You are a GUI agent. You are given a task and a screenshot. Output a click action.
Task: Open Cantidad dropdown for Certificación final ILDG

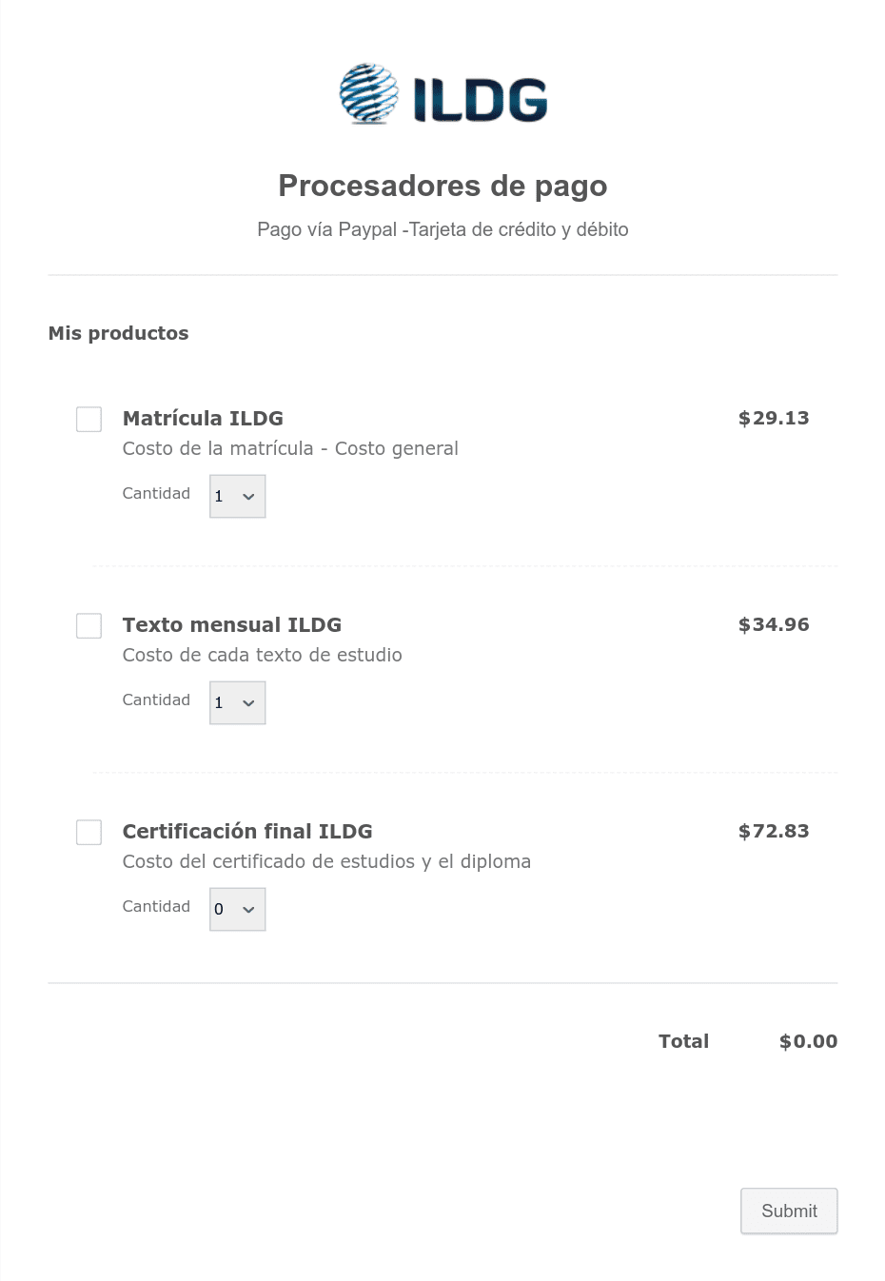point(237,910)
